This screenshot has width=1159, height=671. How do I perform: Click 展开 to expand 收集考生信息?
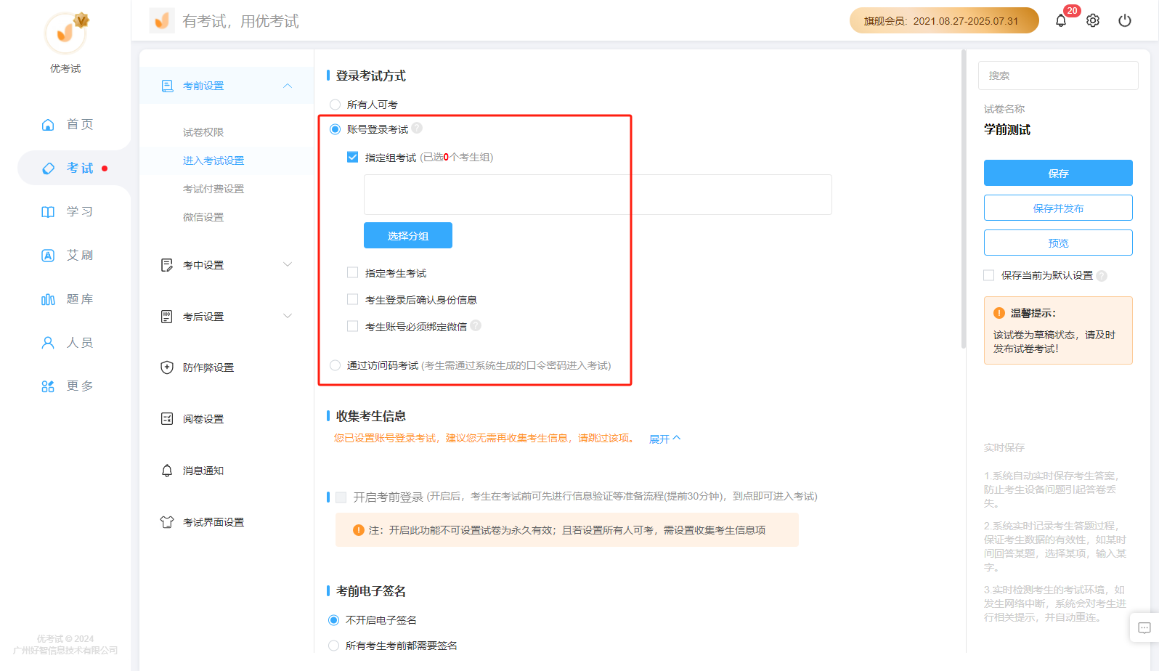[664, 439]
